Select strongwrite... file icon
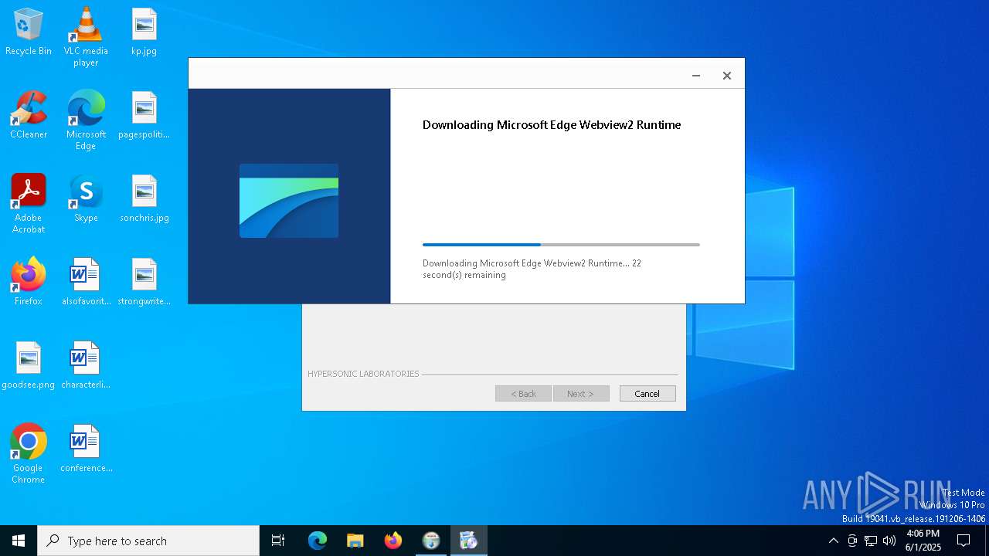Image resolution: width=989 pixels, height=556 pixels. [144, 283]
